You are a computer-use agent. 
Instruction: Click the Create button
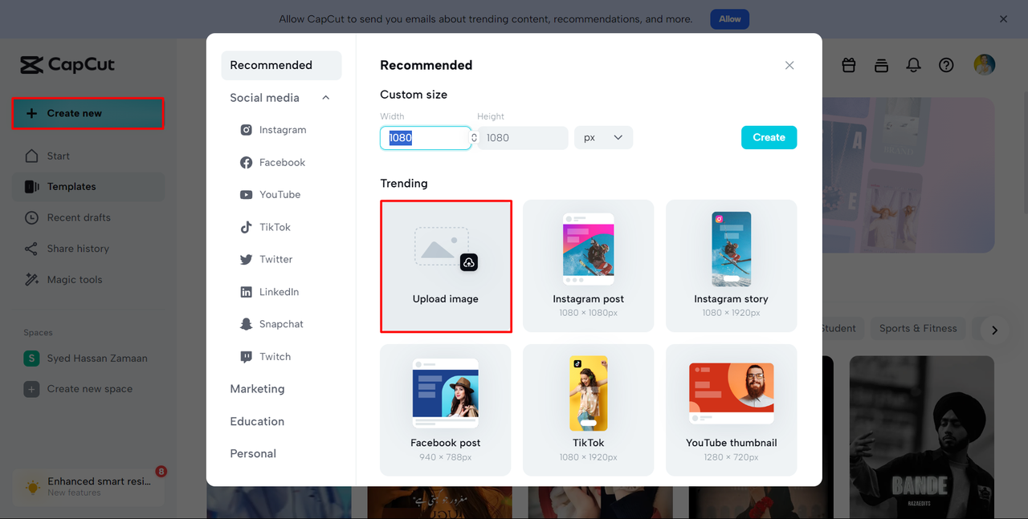point(769,138)
